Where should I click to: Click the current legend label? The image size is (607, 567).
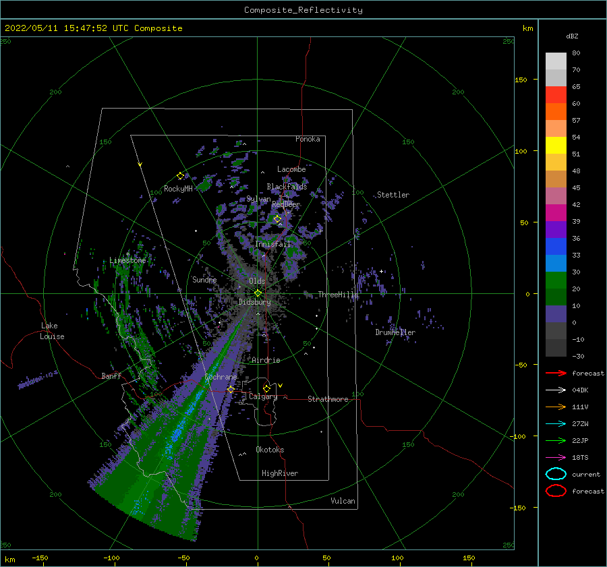(x=586, y=475)
